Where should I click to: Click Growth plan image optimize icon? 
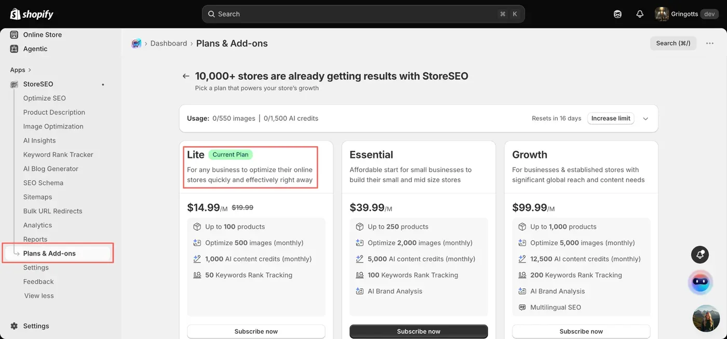[x=522, y=243]
